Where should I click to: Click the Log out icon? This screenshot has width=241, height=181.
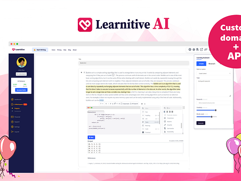[x=12, y=132]
